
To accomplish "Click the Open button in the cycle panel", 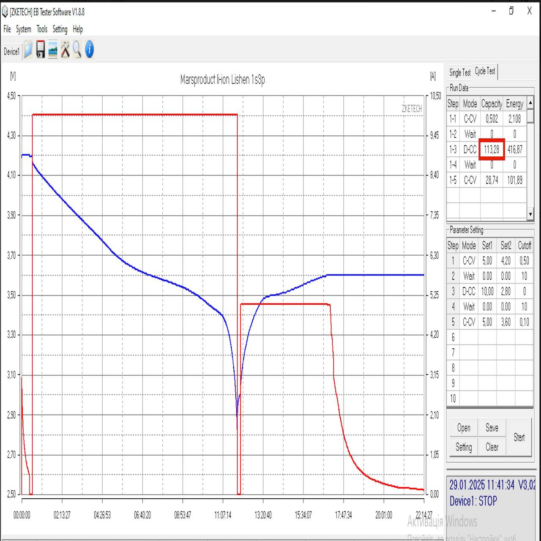I will click(464, 428).
